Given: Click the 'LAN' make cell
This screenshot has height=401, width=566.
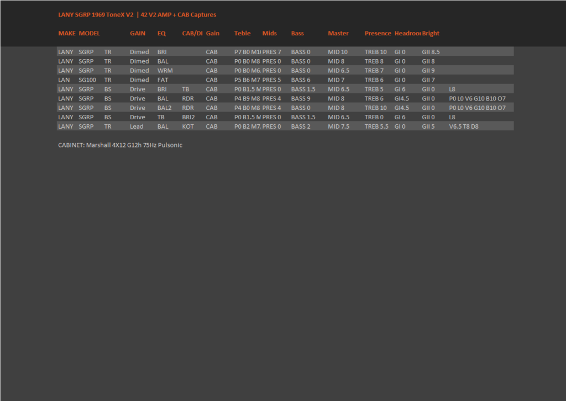Looking at the screenshot, I should [64, 80].
